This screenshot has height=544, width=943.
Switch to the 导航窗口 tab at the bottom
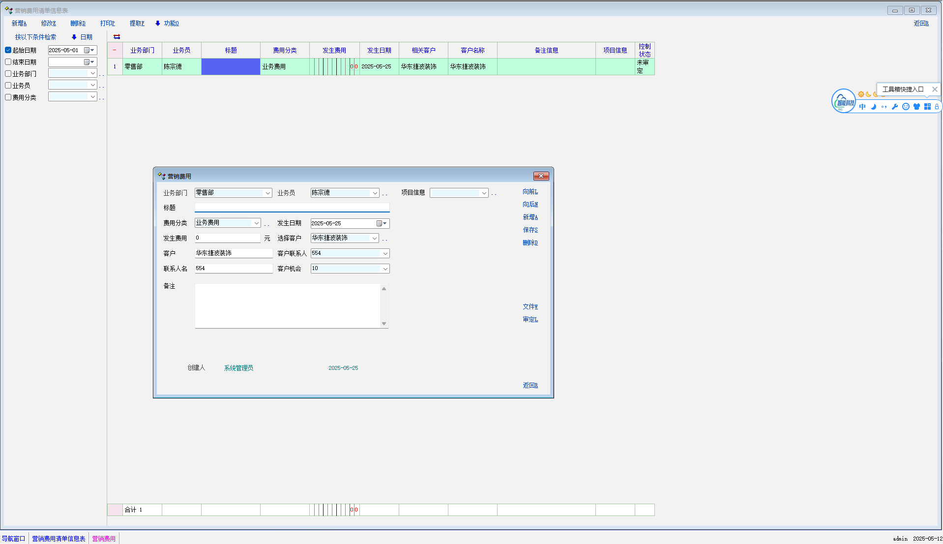[x=13, y=539]
